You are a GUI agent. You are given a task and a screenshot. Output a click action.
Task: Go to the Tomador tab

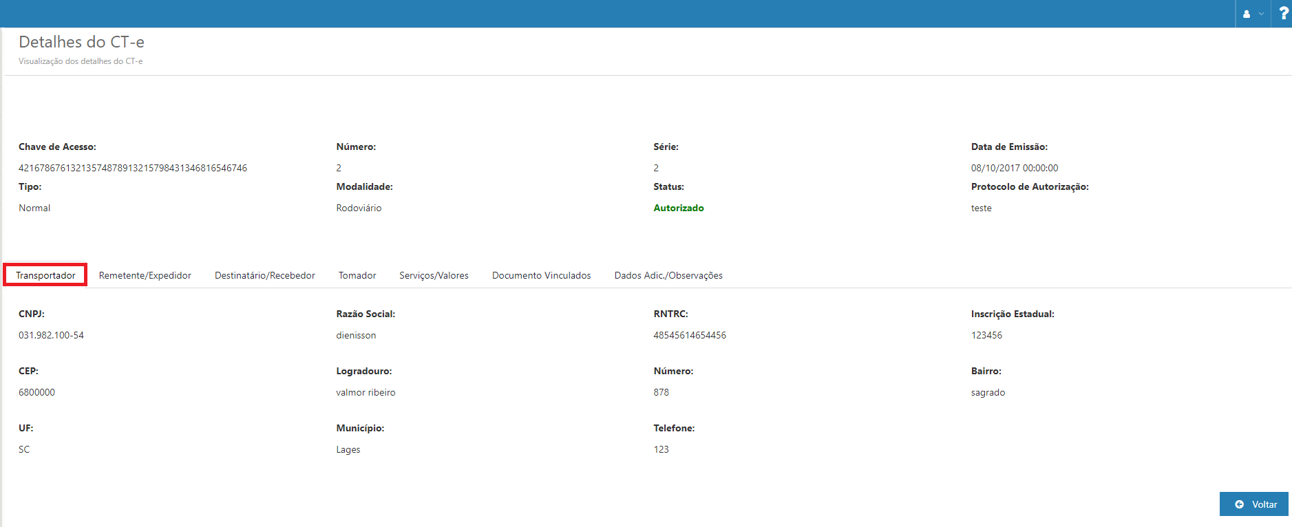pyautogui.click(x=357, y=275)
